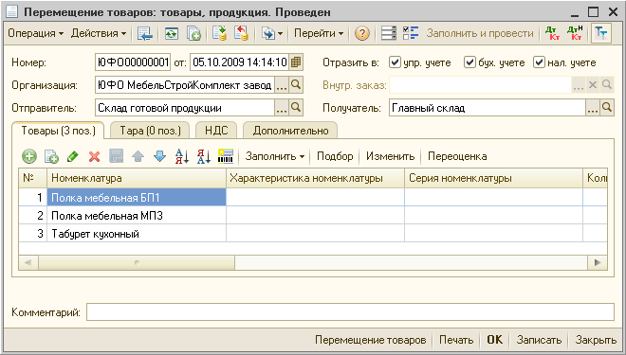Add a new row with green plus

(29, 156)
